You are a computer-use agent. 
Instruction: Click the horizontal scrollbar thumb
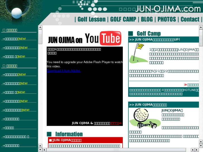coord(116,150)
